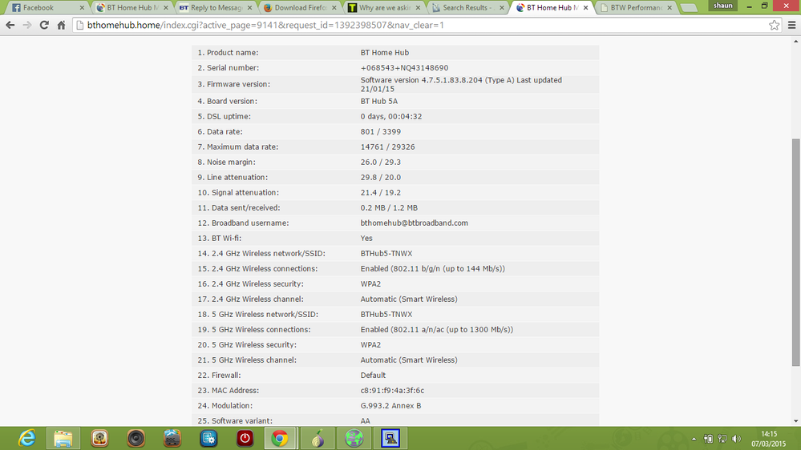The image size is (801, 450).
Task: Click the red power button taskbar icon
Action: click(245, 438)
